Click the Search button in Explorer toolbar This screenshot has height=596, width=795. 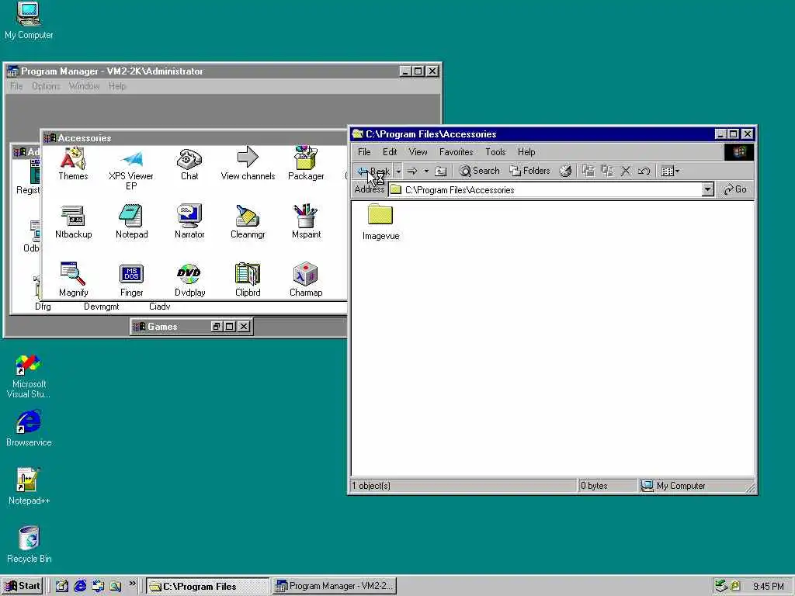pyautogui.click(x=479, y=171)
